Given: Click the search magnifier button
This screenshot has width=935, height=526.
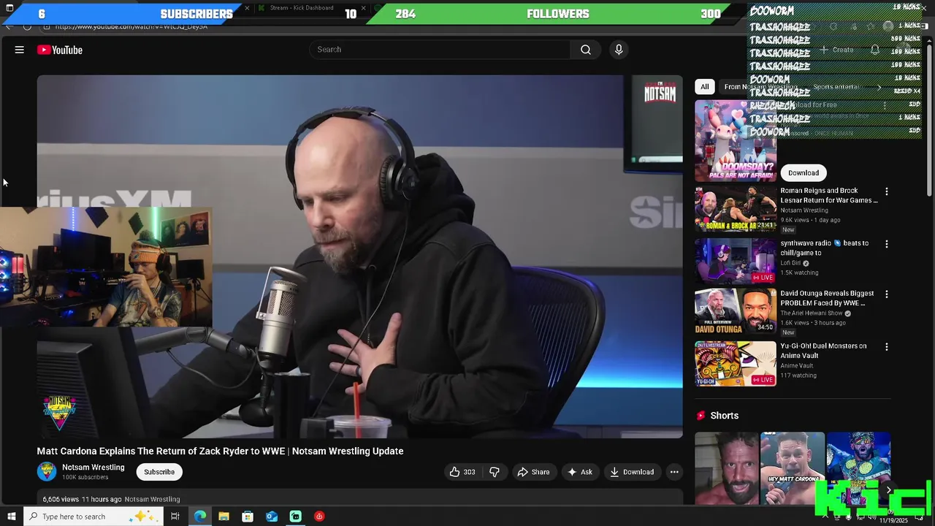Looking at the screenshot, I should pyautogui.click(x=586, y=50).
